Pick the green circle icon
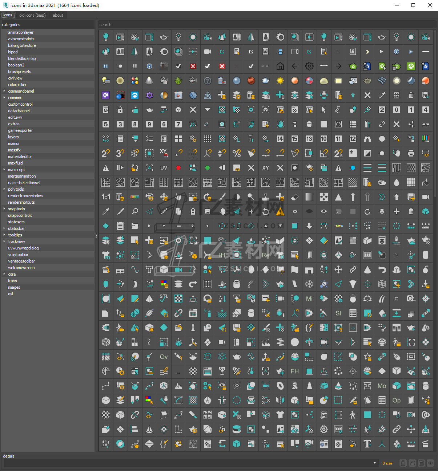Viewport: 438px width, 471px height. click(x=208, y=168)
